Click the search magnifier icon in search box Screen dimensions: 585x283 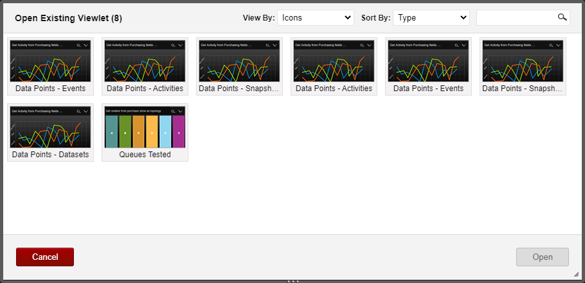(562, 17)
